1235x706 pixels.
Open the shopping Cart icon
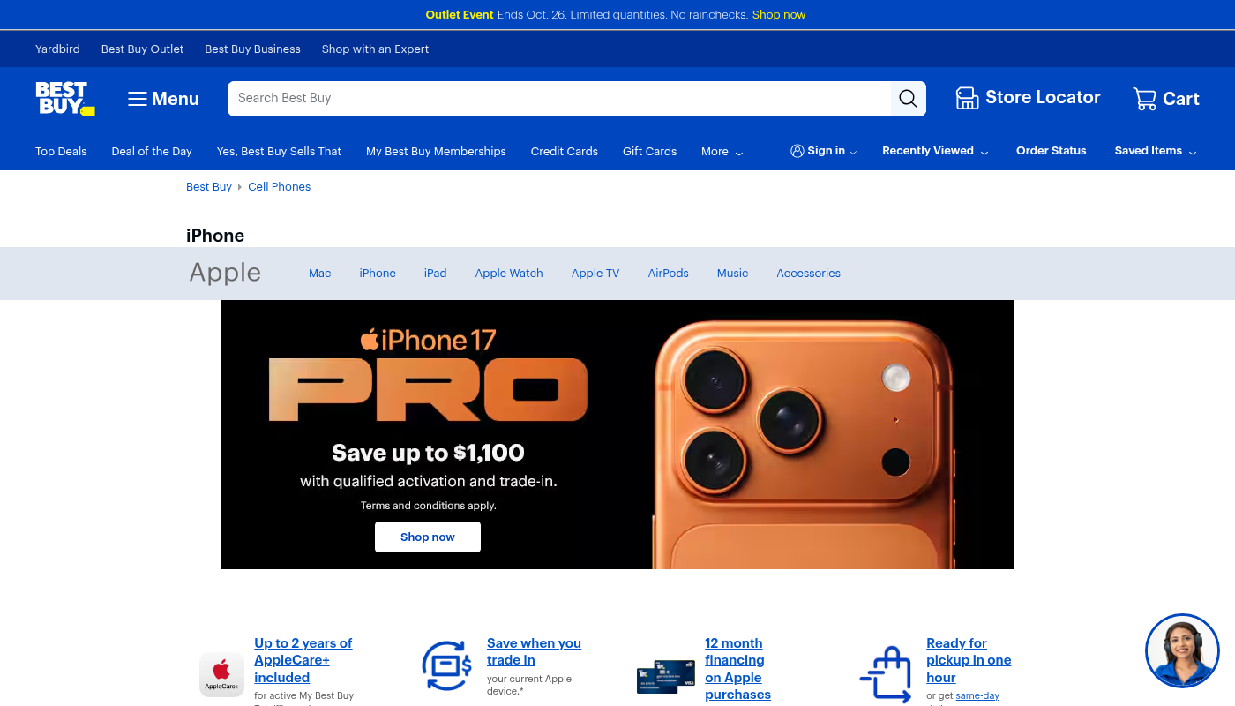1144,99
